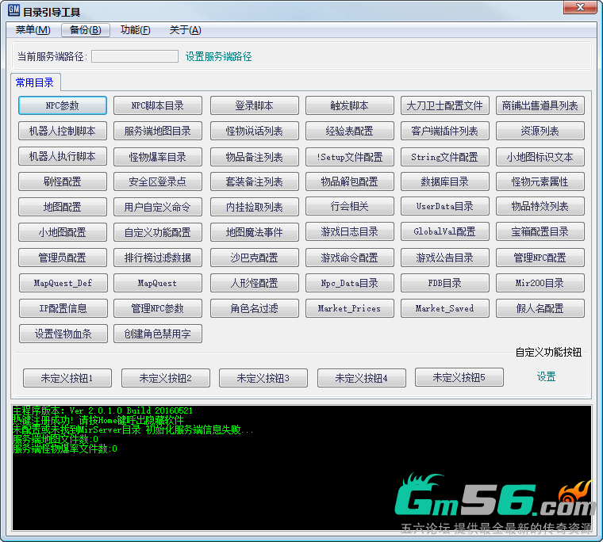Open 客户端插件列表

click(x=445, y=131)
